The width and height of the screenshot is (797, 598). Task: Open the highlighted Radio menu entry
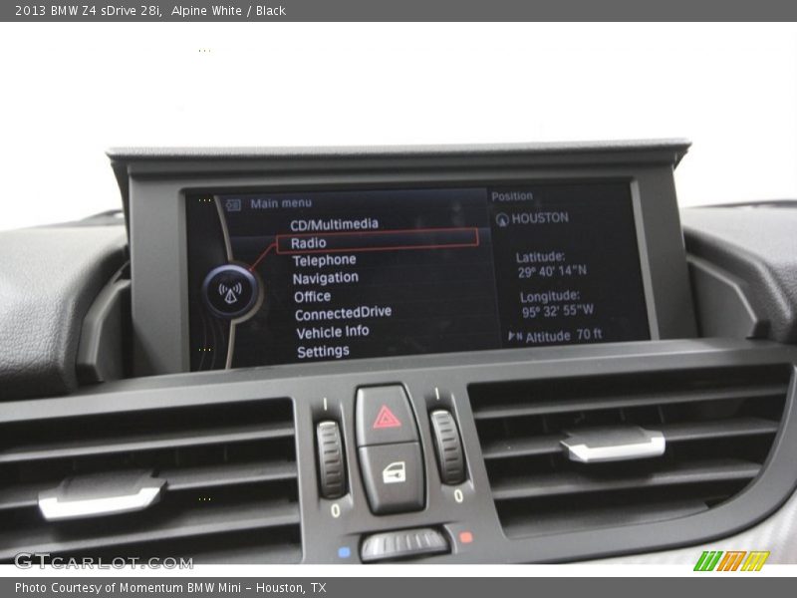(x=377, y=241)
